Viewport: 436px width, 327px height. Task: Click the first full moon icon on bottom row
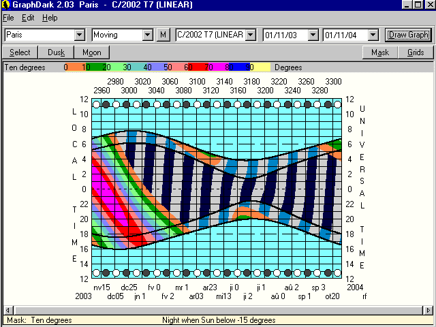point(96,272)
